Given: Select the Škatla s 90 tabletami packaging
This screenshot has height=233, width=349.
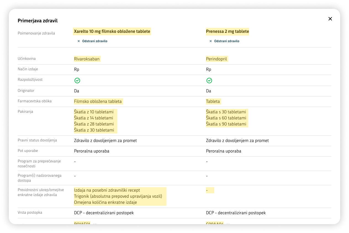Looking at the screenshot, I should coord(226,124).
